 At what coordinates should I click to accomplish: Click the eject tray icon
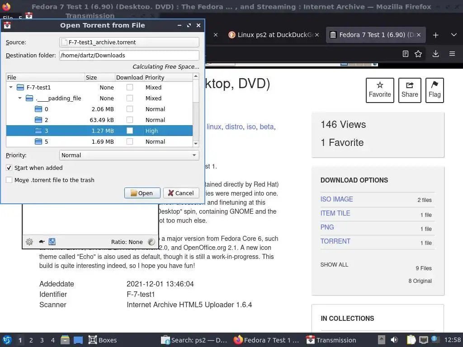[x=382, y=340]
